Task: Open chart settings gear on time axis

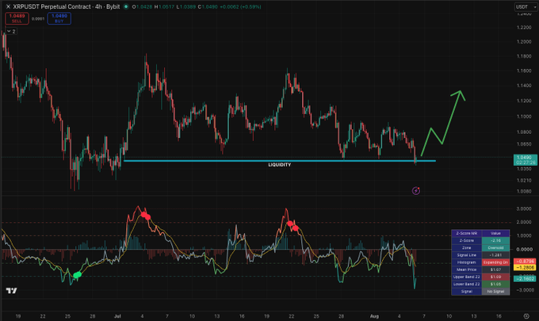Action: tap(526, 315)
